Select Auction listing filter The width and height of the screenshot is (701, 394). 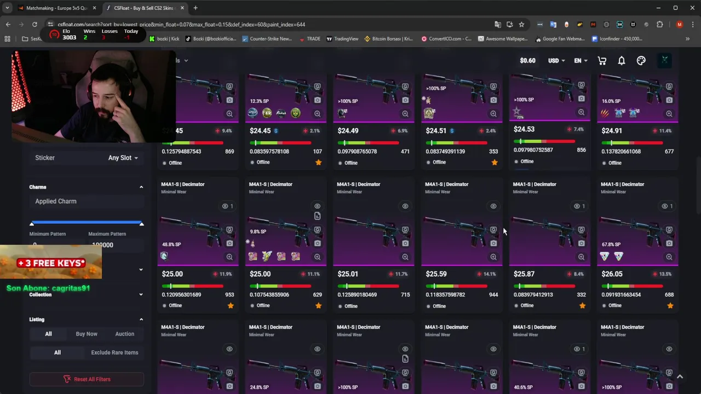pos(124,334)
